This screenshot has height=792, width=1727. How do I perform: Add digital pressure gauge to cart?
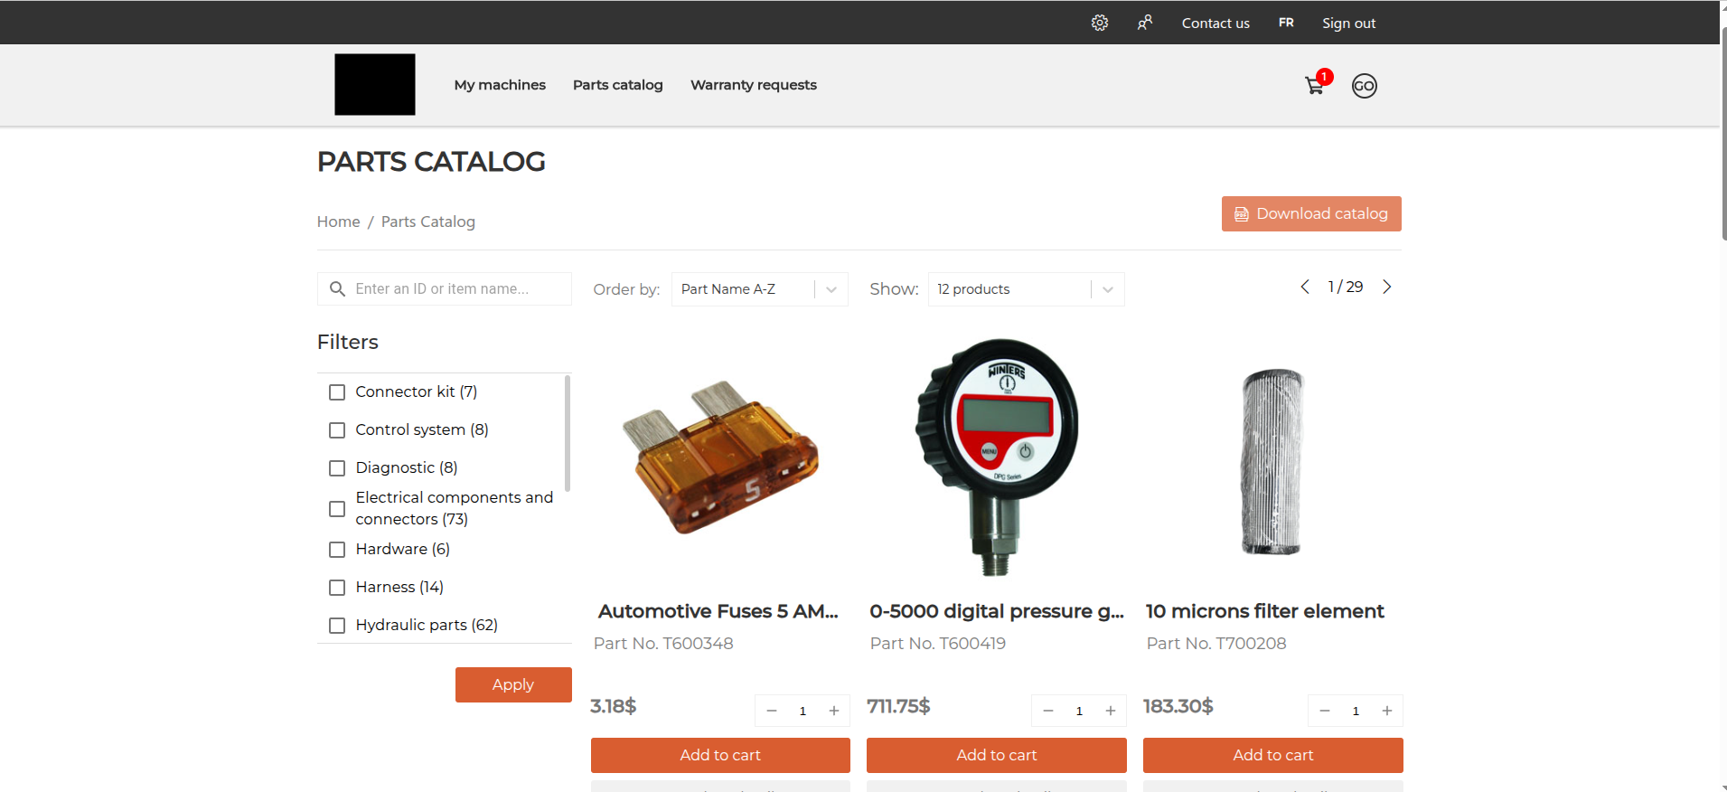point(997,755)
